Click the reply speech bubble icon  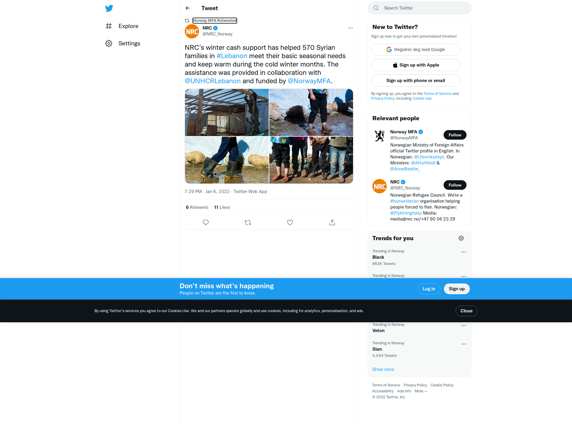point(206,223)
